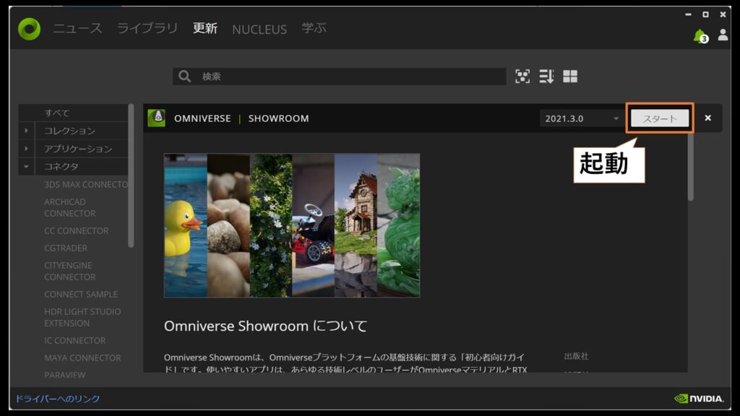This screenshot has height=416, width=740.
Task: Click the スタート button
Action: [x=660, y=118]
